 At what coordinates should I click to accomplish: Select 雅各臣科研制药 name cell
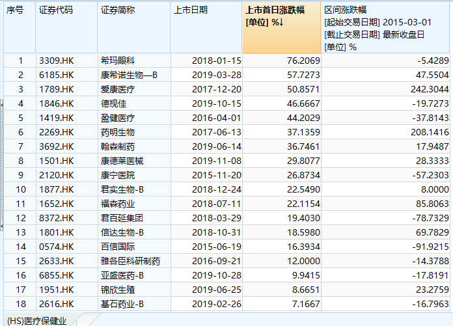point(134,261)
